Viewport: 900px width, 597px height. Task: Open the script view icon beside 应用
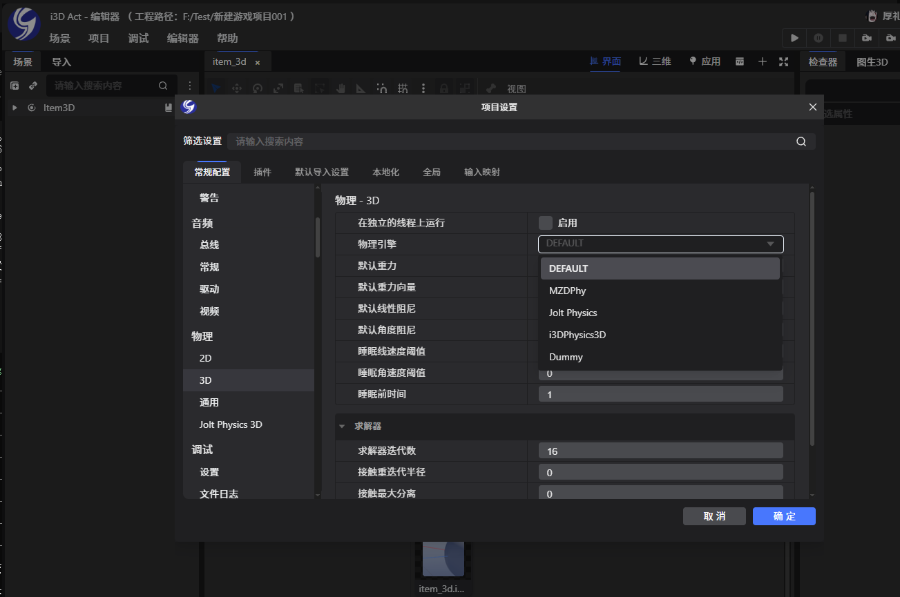click(740, 61)
